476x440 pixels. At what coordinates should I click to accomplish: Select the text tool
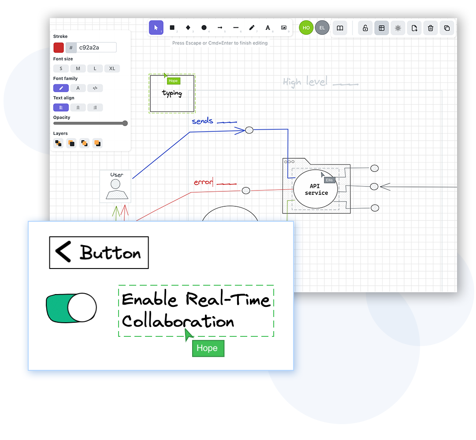coord(268,28)
